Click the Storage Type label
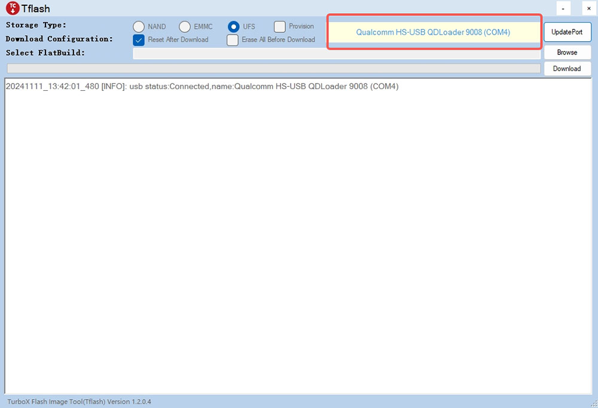Image resolution: width=598 pixels, height=408 pixels. coord(36,25)
